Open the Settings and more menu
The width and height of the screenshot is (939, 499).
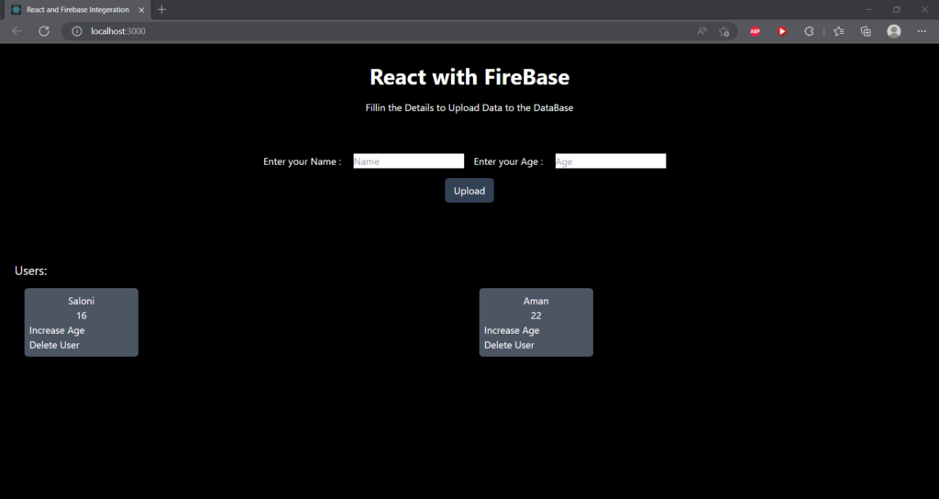click(x=922, y=31)
